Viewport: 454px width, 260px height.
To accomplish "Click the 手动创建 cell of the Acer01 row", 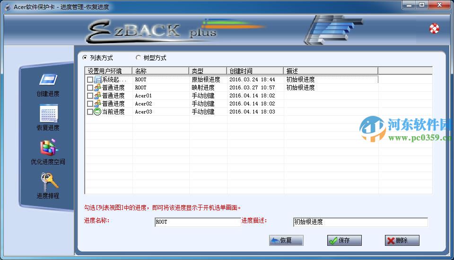I will point(203,95).
